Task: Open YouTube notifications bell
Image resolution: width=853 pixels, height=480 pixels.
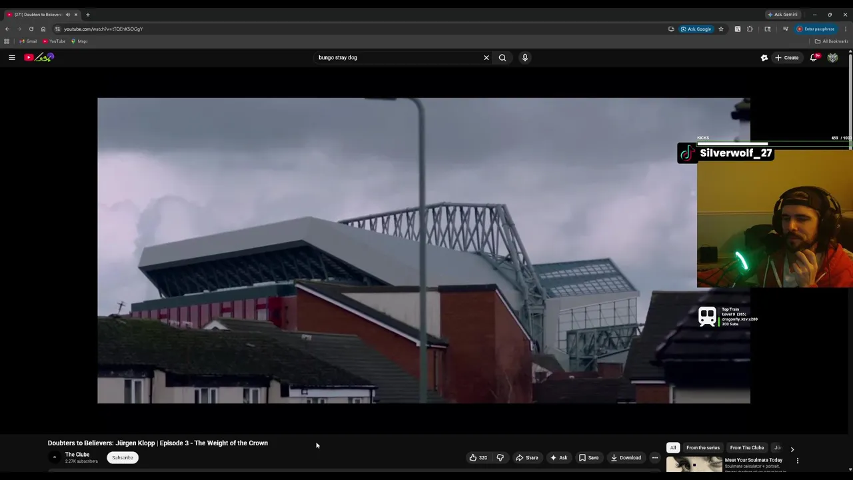Action: click(x=814, y=57)
